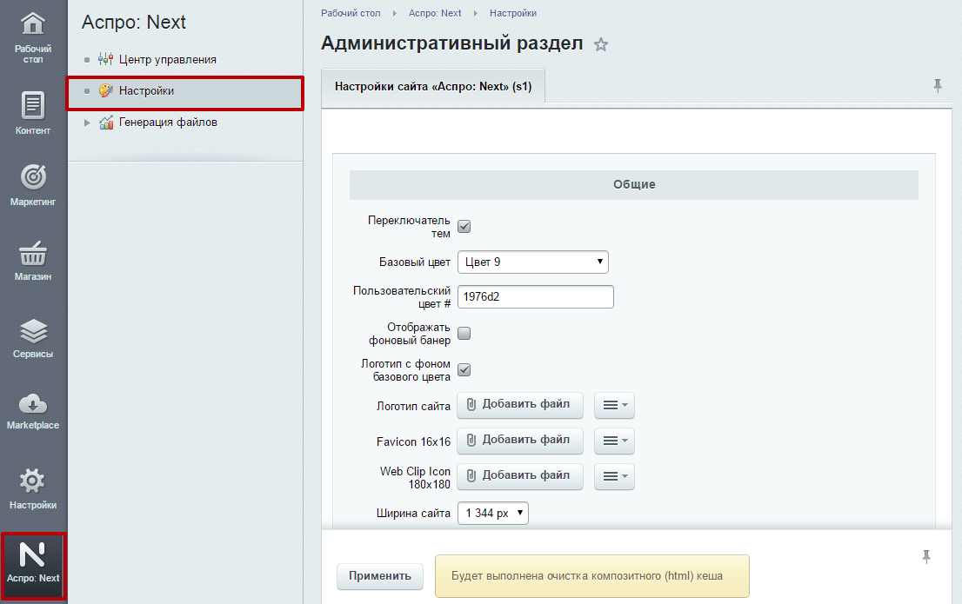The height and width of the screenshot is (604, 962).
Task: Add page to favorites with star icon
Action: (x=601, y=45)
